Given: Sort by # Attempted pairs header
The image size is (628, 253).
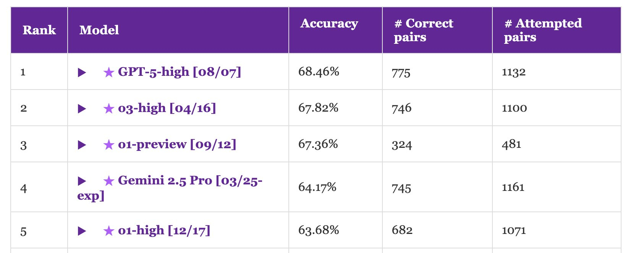Looking at the screenshot, I should click(x=543, y=30).
